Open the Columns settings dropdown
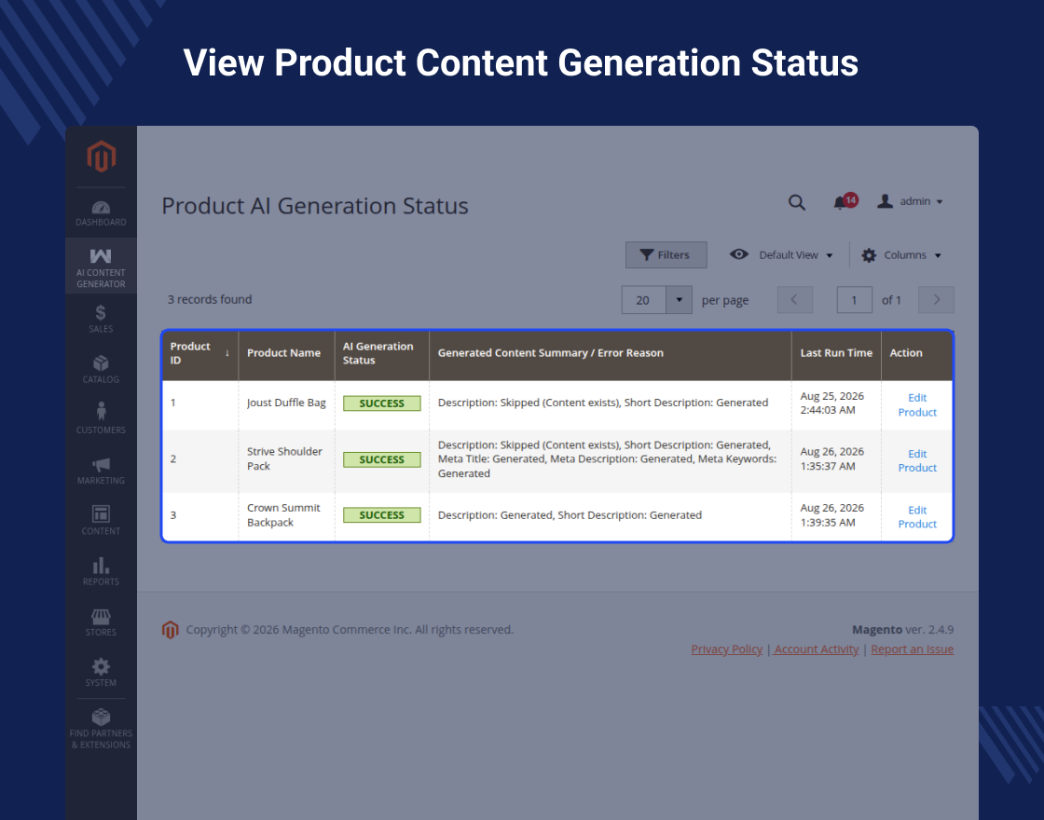 click(x=900, y=255)
